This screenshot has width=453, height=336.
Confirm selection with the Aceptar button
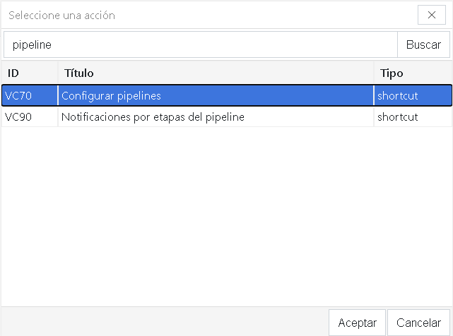coord(357,323)
